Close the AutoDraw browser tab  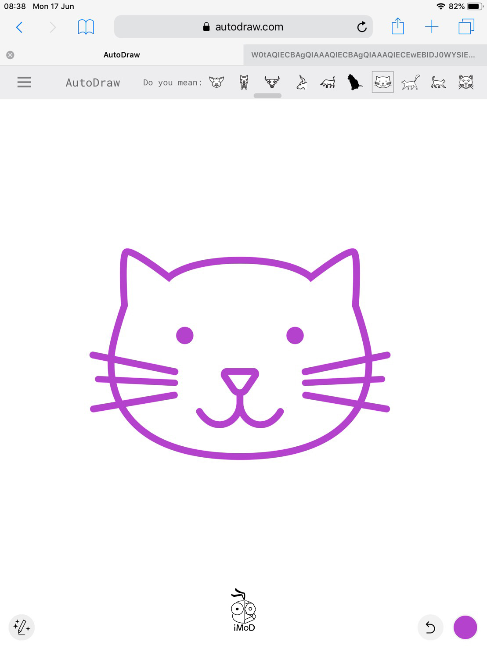point(10,55)
